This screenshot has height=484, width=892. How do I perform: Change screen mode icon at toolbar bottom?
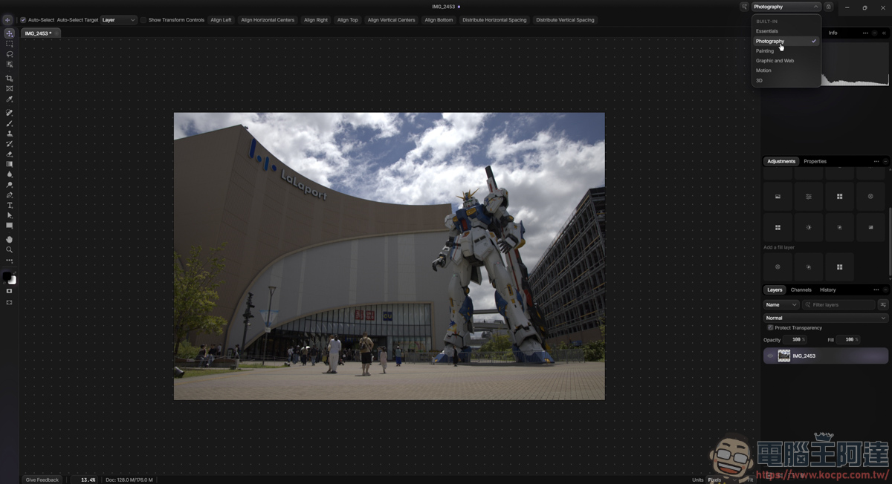[x=10, y=302]
